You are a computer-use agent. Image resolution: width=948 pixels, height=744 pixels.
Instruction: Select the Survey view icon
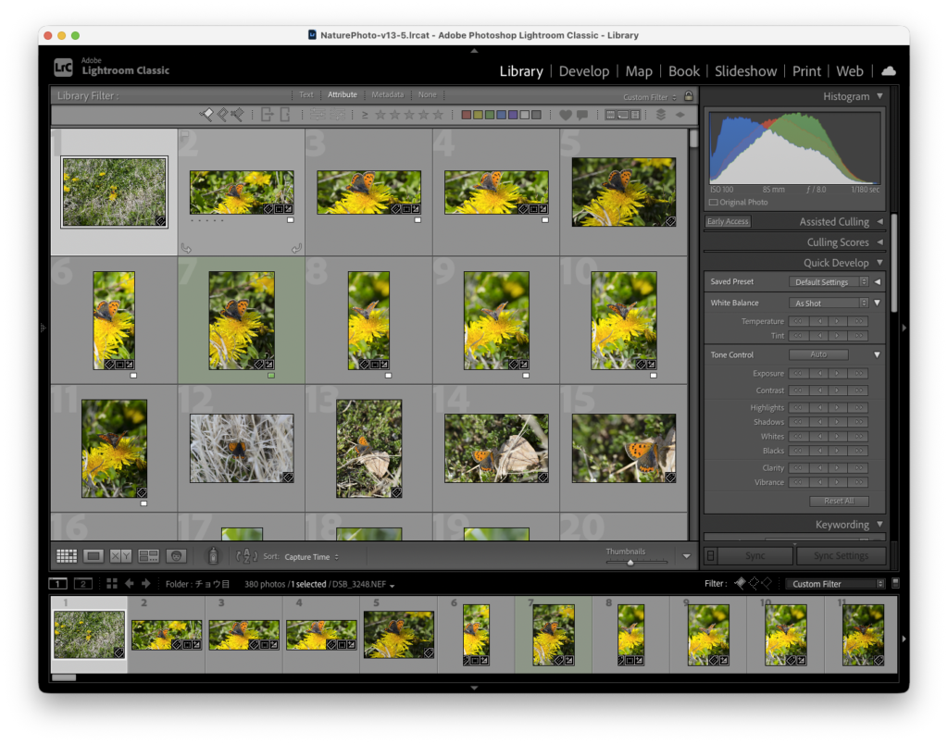point(148,555)
